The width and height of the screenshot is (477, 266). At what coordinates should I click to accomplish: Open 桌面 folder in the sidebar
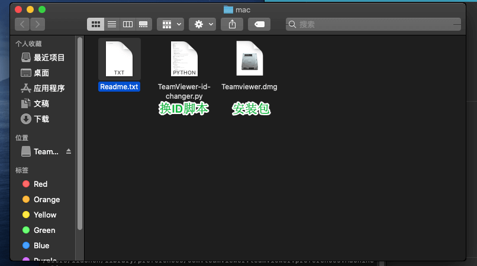pyautogui.click(x=41, y=73)
